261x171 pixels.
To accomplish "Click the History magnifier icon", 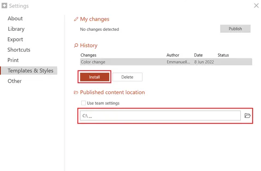I will click(x=76, y=46).
